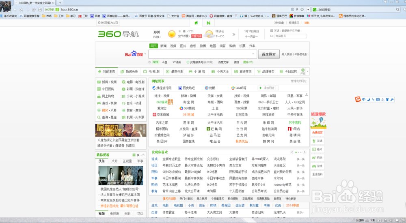This screenshot has height=223, width=406.
Task: Open 品牌特卖 navigation tab
Action: 266,71
